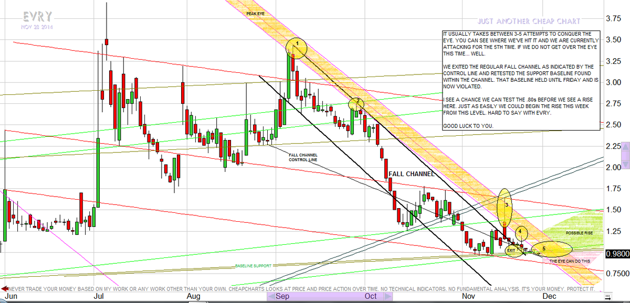Viewport: 630px width, 303px height.
Task: Click the right arrow after Oct on the time axis
Action: [x=388, y=296]
